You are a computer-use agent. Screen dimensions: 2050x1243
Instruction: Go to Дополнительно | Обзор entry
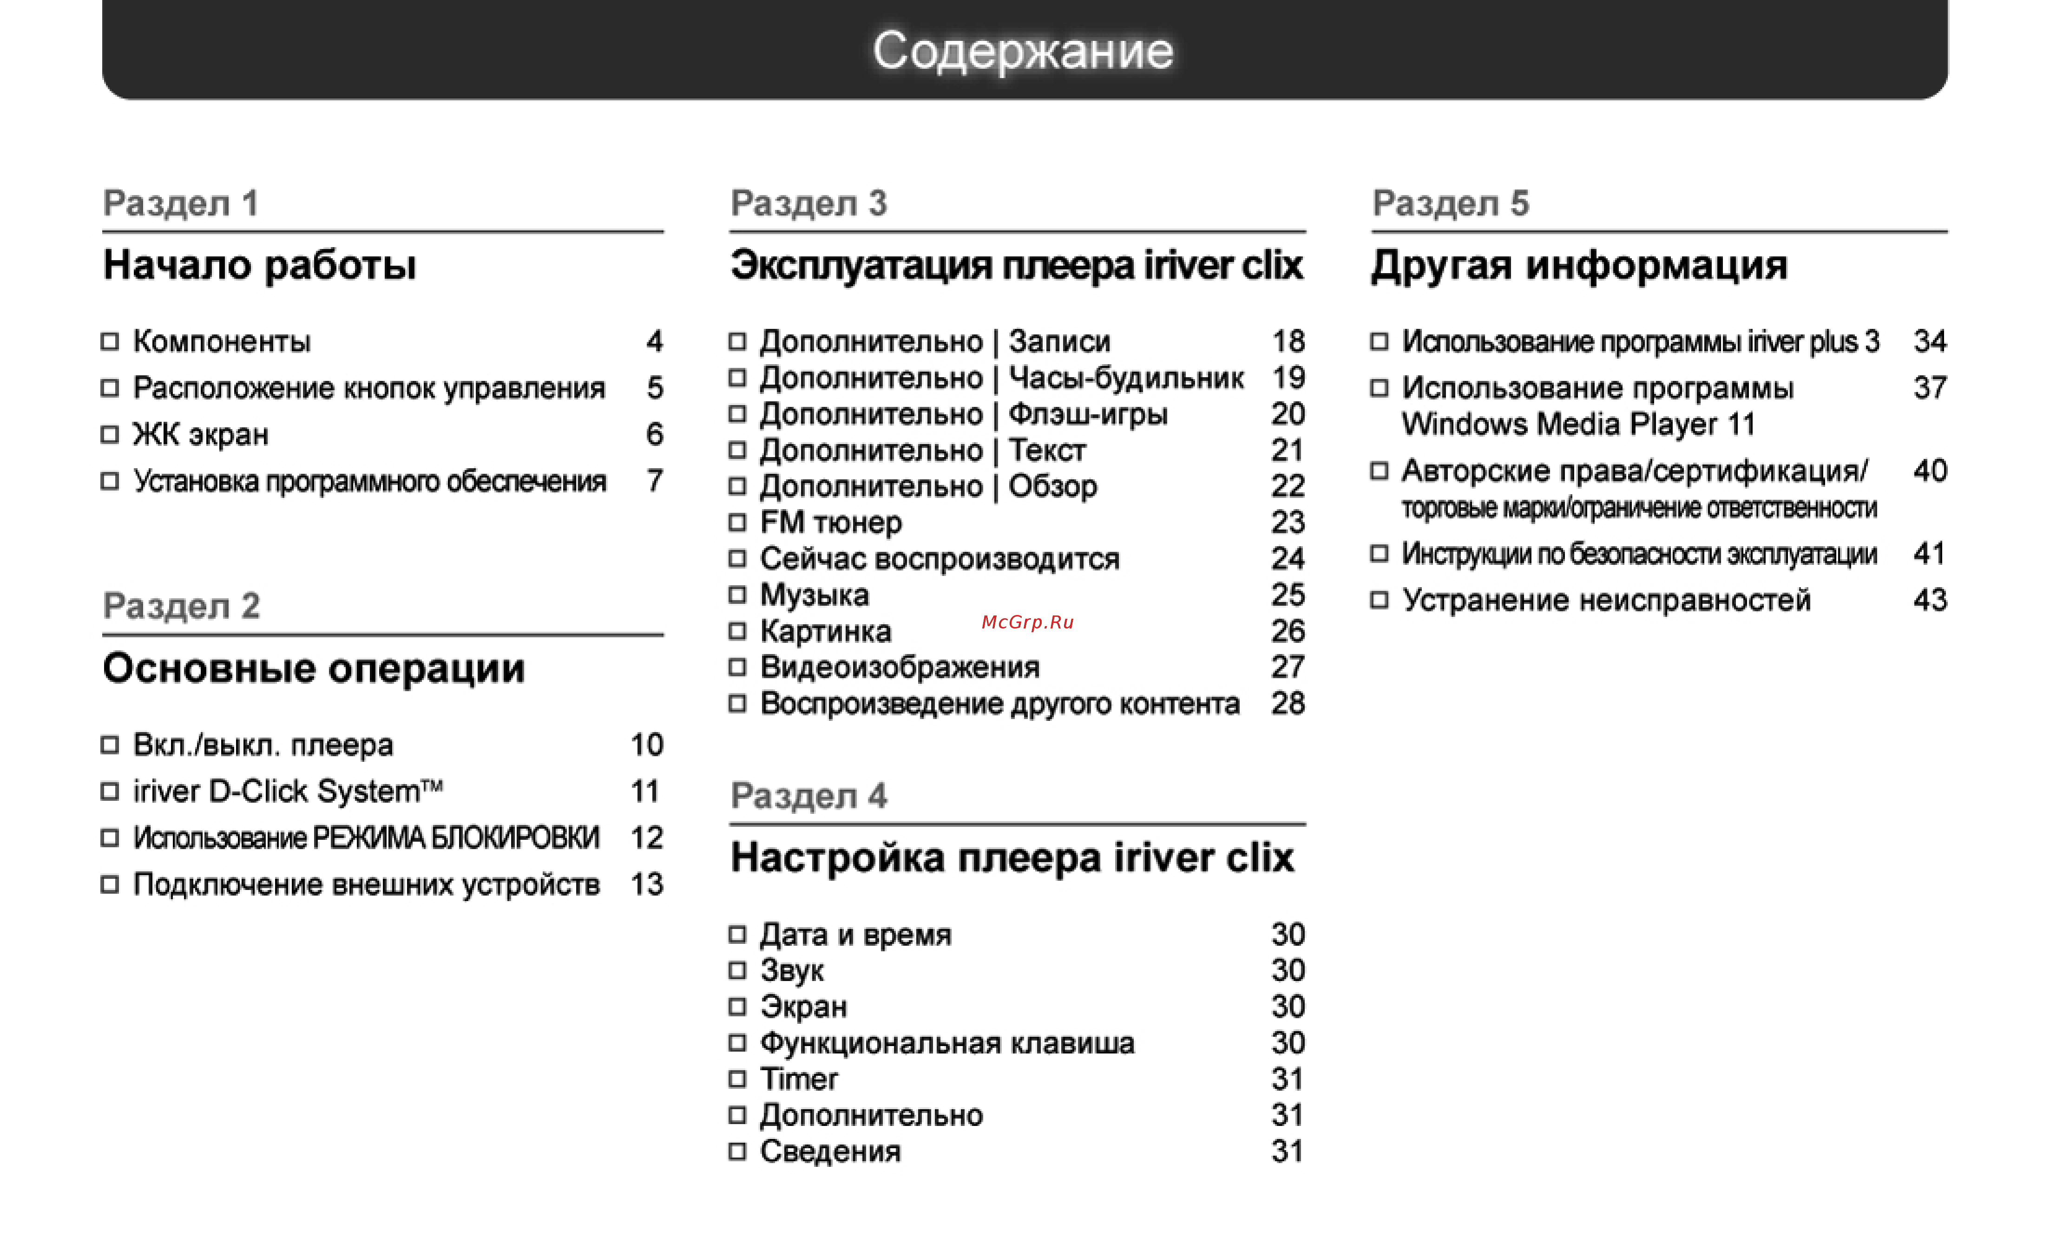point(928,487)
